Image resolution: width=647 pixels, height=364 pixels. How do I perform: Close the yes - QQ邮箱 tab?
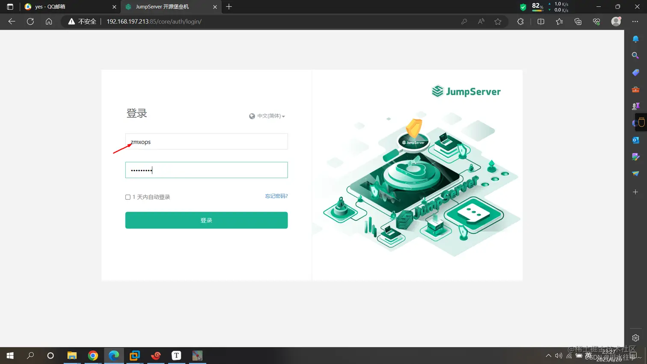click(x=114, y=7)
